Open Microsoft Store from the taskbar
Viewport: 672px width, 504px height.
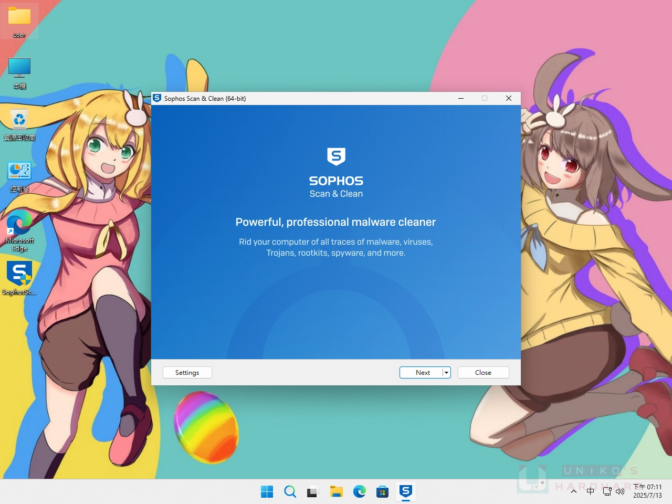pyautogui.click(x=382, y=491)
